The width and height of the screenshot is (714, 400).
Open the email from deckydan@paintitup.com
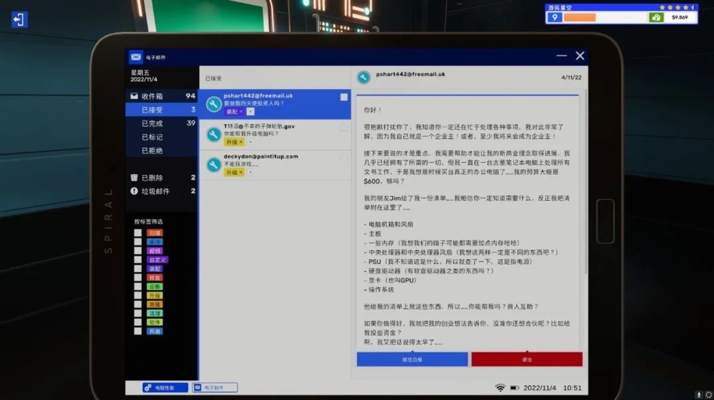point(275,164)
